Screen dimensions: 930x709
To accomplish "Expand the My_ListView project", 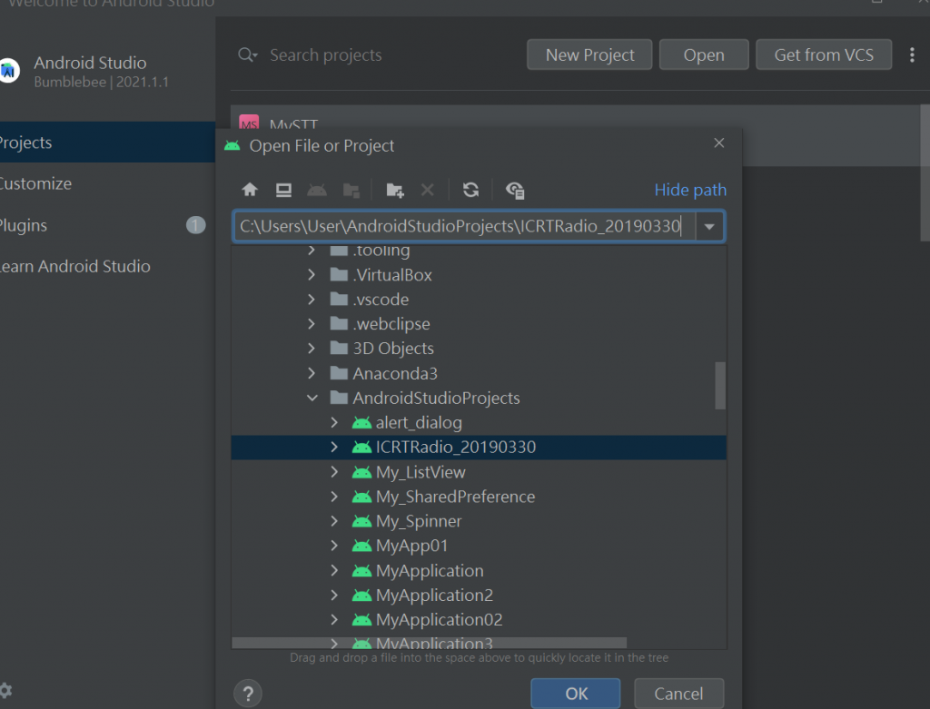I will pyautogui.click(x=334, y=472).
